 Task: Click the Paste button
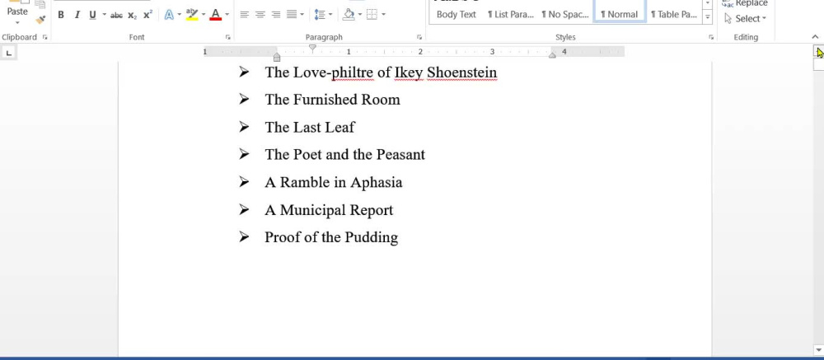(x=17, y=8)
